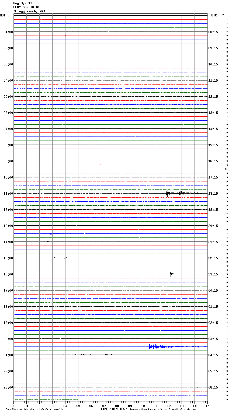The image size is (229, 413).
Task: Click the 'MST' axis heading
Action: [3, 15]
